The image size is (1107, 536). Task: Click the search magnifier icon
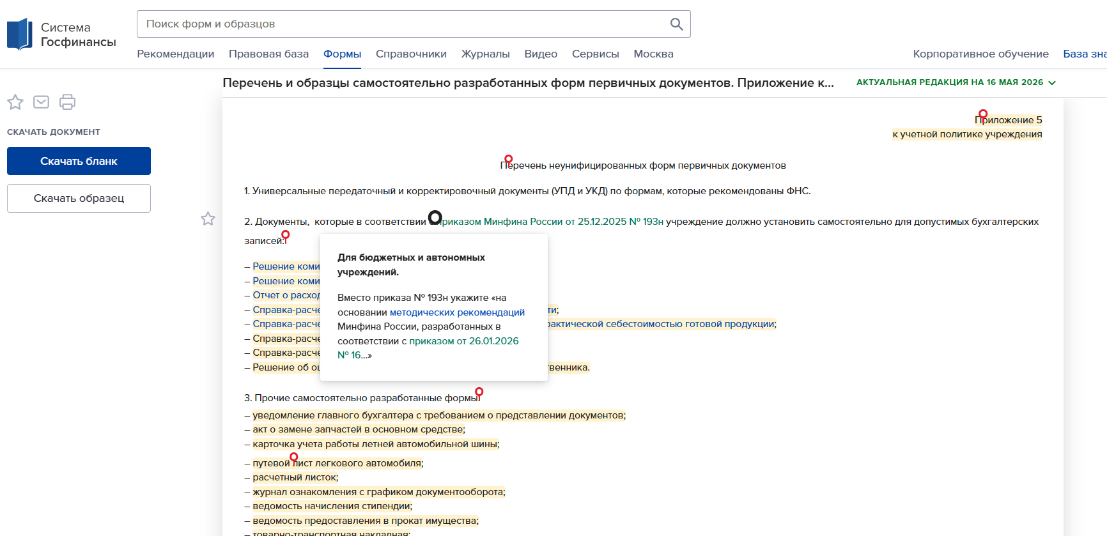click(676, 24)
